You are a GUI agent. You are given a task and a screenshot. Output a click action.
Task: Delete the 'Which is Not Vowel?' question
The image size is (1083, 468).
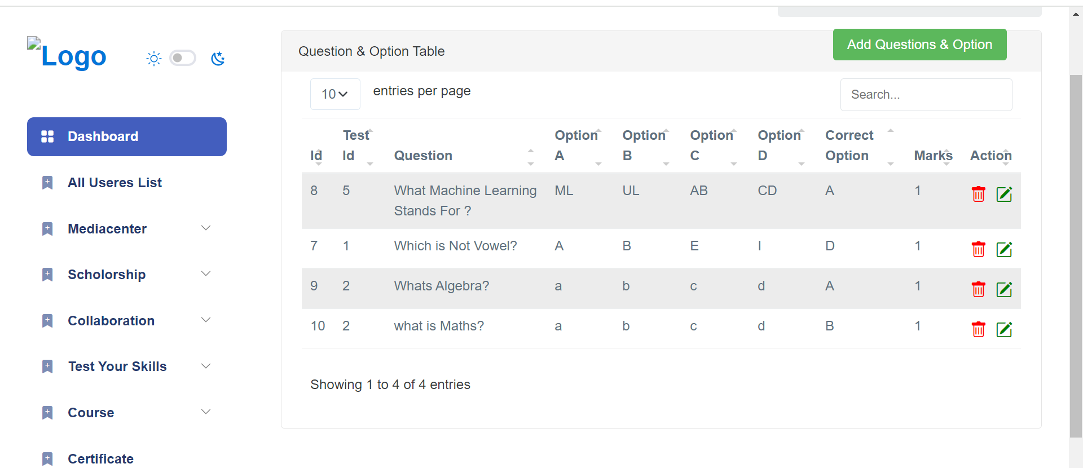pos(978,249)
